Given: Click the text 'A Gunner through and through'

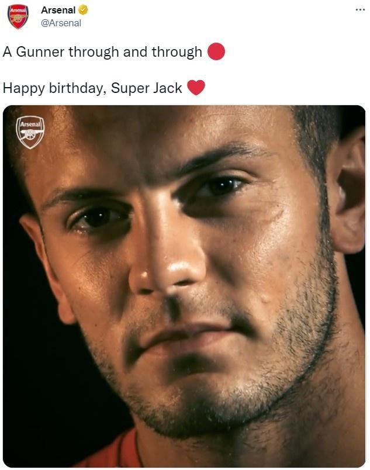Looking at the screenshot, I should click(102, 51).
